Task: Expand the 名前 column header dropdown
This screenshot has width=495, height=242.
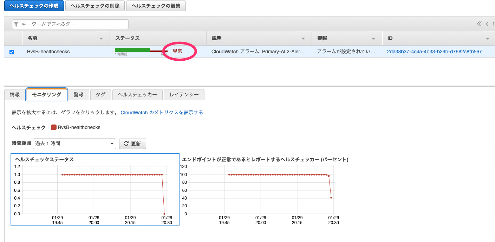Action: [x=101, y=38]
